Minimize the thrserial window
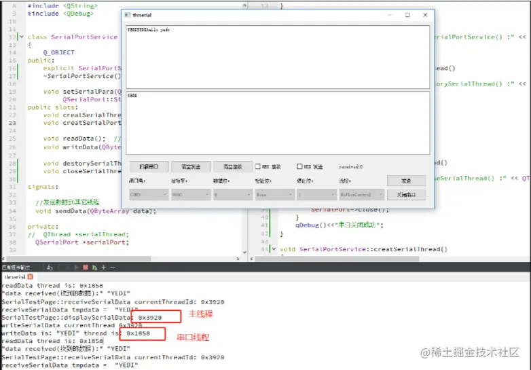531x370 pixels. click(390, 15)
